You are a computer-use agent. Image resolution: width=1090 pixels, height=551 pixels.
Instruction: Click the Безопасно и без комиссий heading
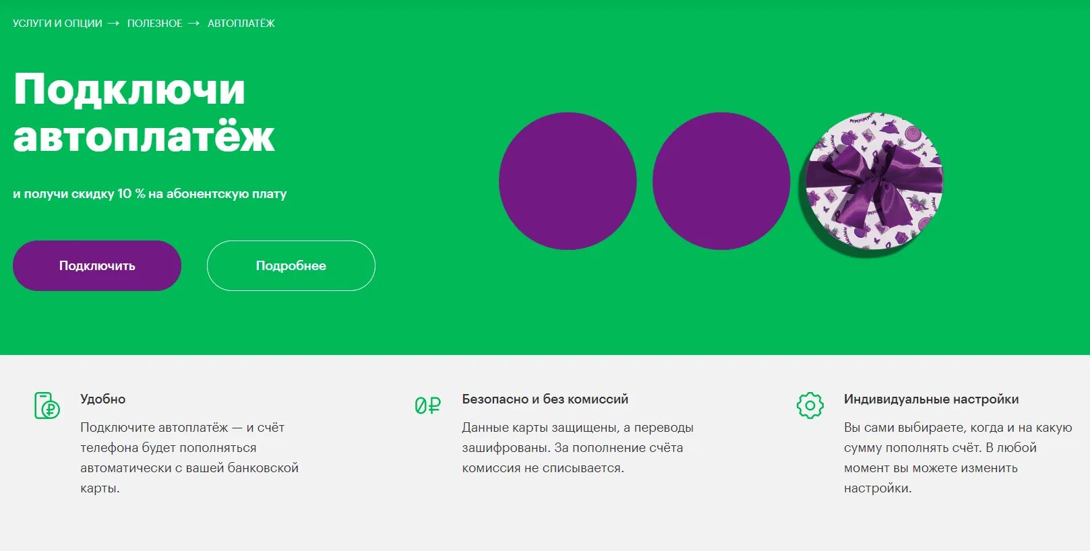545,399
